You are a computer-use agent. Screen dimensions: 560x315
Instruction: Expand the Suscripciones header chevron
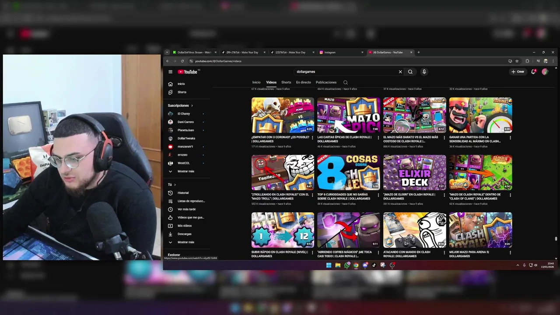pos(192,105)
